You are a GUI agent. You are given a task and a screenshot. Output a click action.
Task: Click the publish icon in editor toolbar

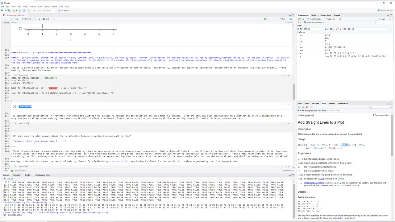click(290, 19)
